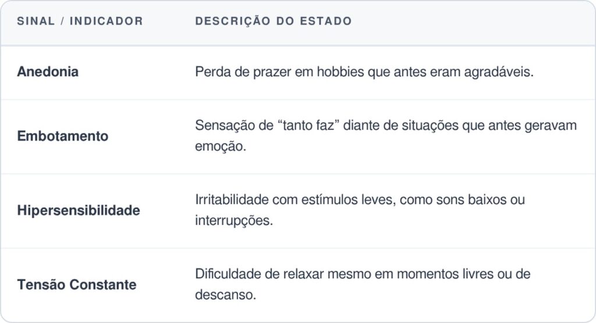Click the SINAL / INDICADOR column header
Viewport: 596px width, 323px height.
click(80, 21)
